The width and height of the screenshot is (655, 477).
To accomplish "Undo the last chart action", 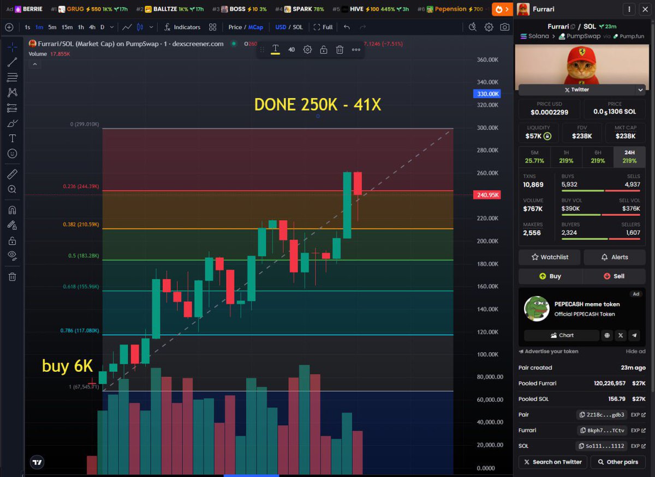I will coord(347,27).
